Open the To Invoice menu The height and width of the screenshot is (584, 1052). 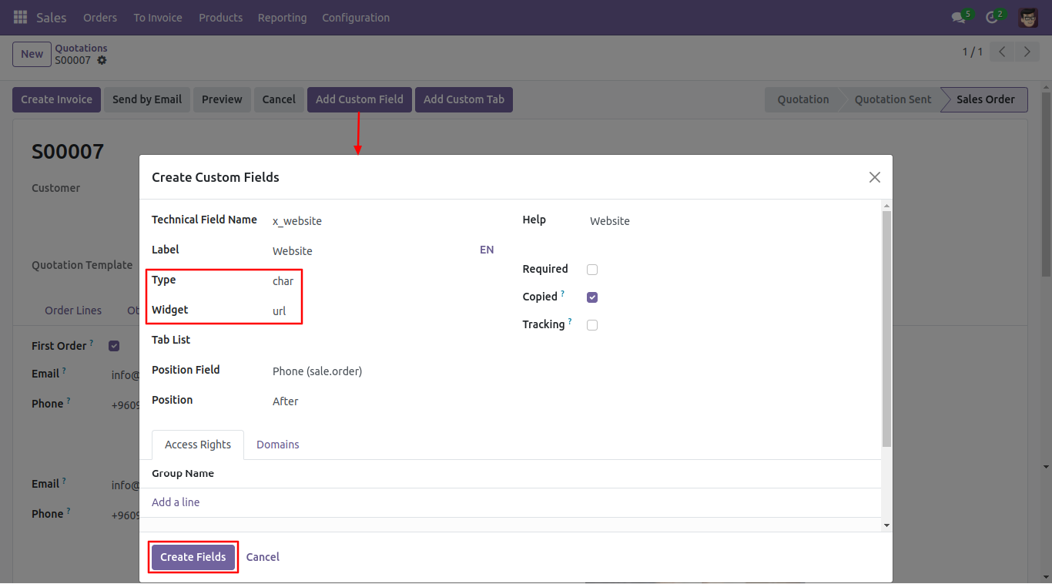click(158, 17)
